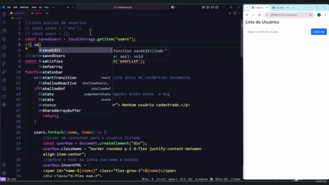Open the Thunder Client lightning icon
329x185 pixels.
[4, 105]
